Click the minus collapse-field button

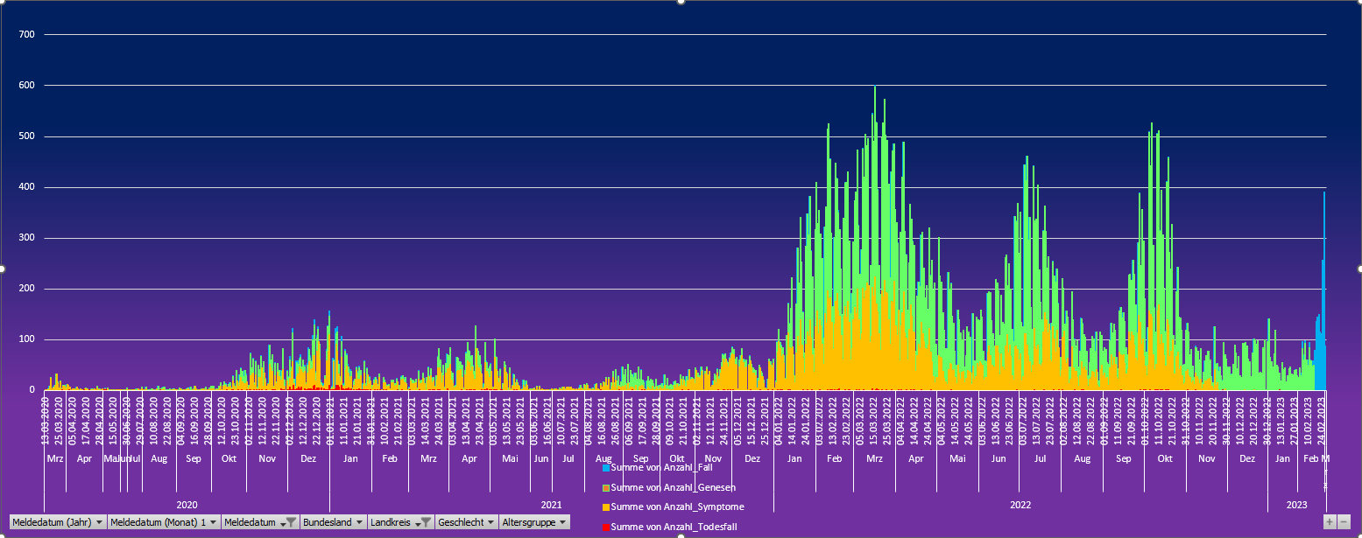(x=1344, y=521)
